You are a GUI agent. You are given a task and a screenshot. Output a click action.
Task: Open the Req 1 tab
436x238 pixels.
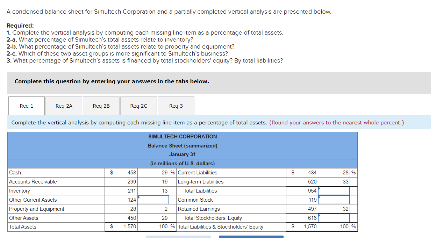27,106
